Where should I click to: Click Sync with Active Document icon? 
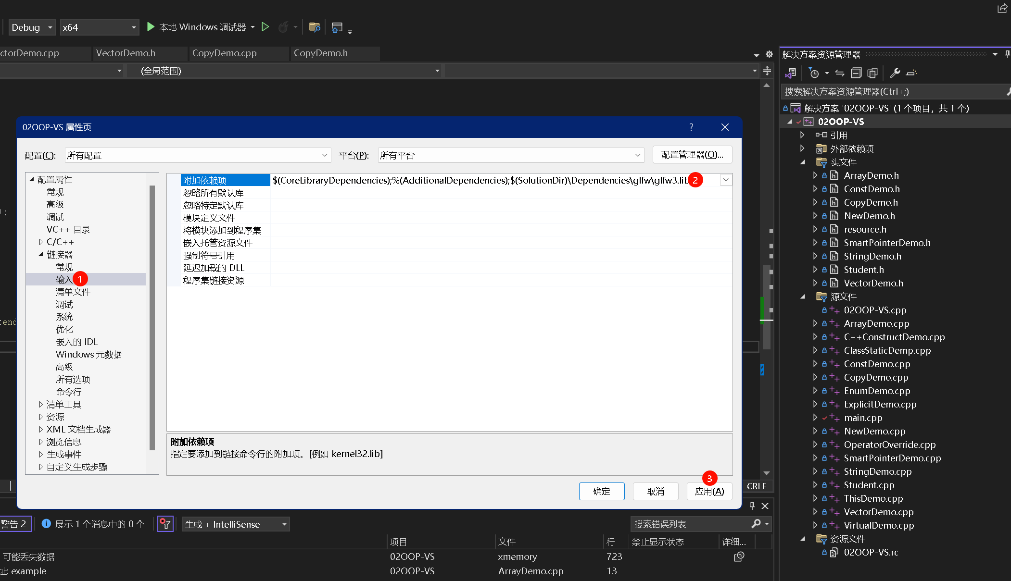pyautogui.click(x=839, y=73)
